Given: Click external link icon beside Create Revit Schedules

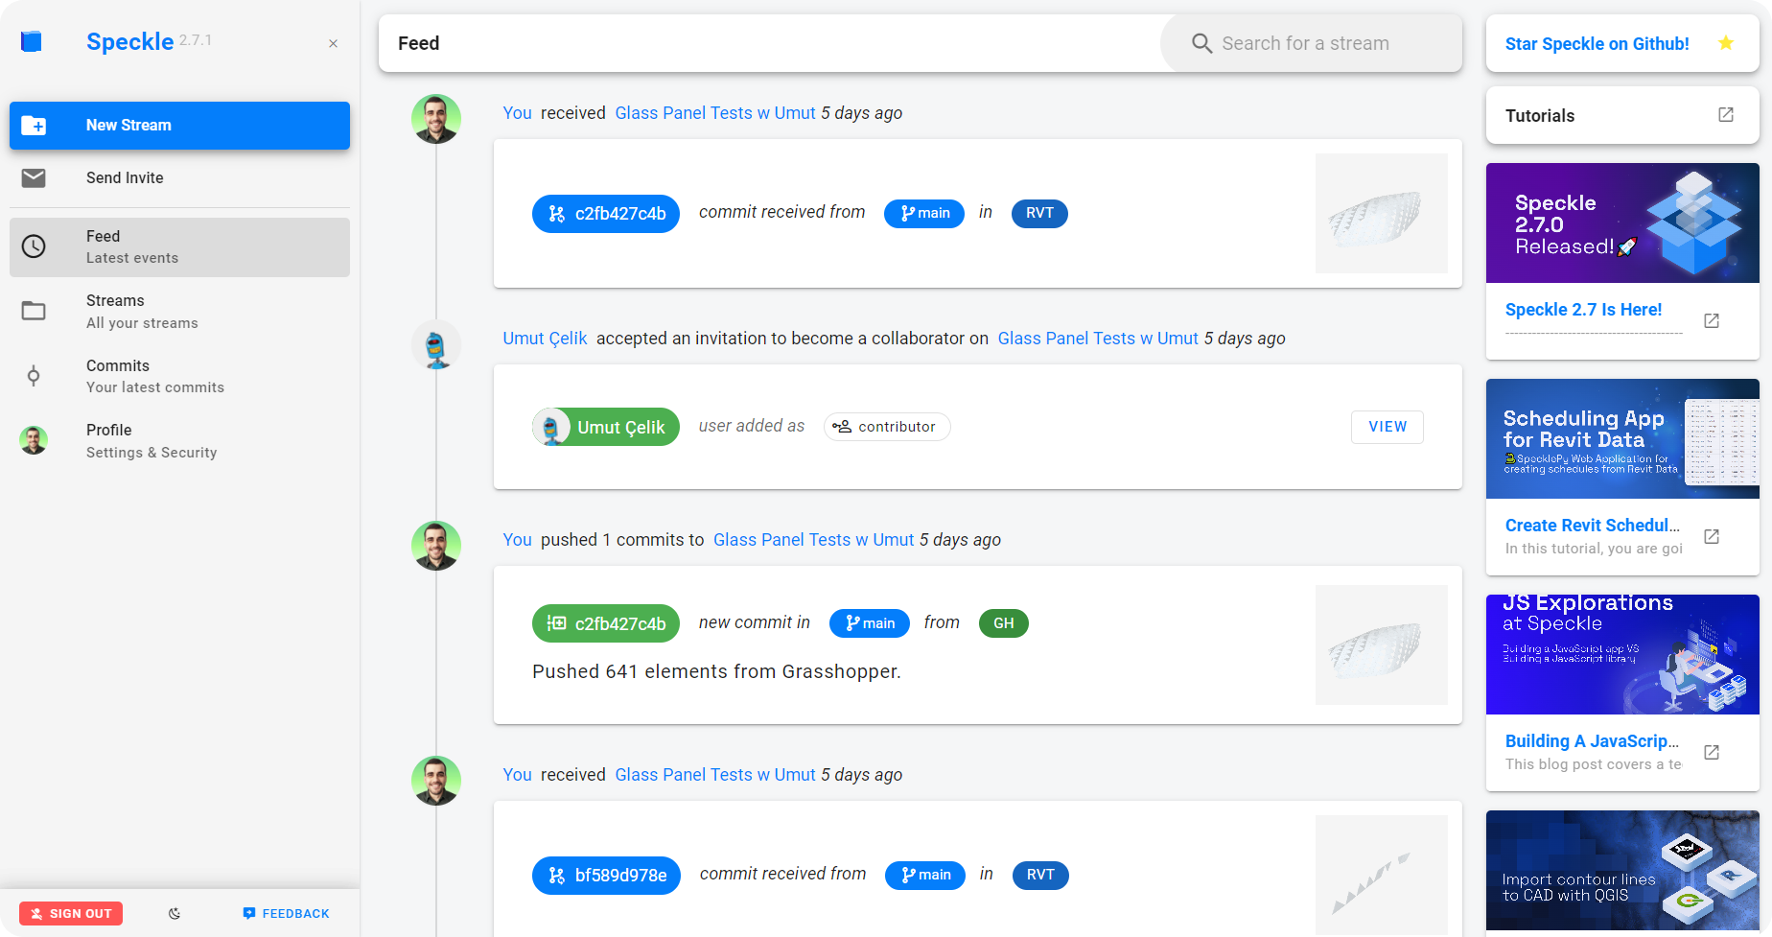Looking at the screenshot, I should tap(1712, 536).
